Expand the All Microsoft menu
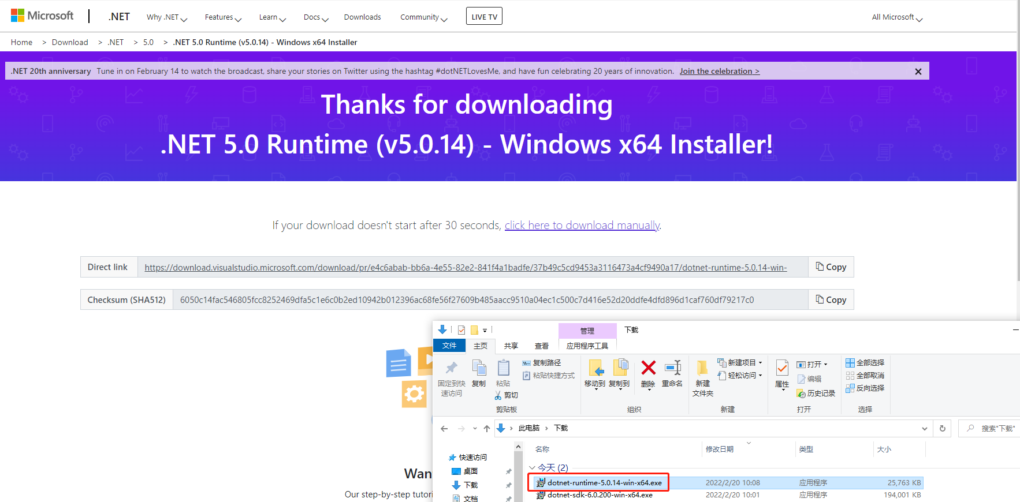Image resolution: width=1020 pixels, height=502 pixels. click(898, 17)
